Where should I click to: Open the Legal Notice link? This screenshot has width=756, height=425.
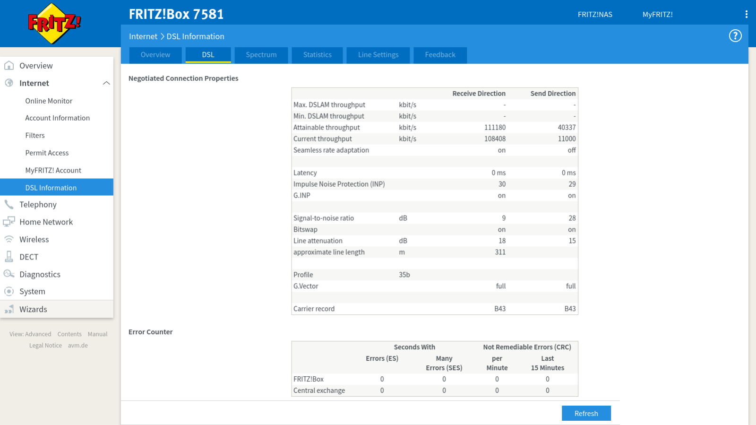(45, 346)
